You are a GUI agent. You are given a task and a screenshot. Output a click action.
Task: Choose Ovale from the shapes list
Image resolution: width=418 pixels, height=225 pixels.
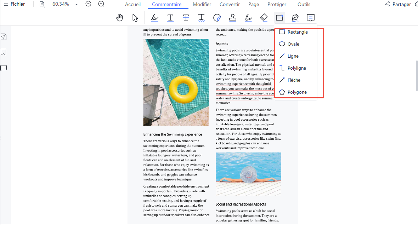[293, 44]
